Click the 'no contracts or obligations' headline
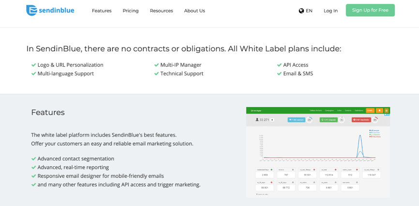The image size is (419, 206). (x=184, y=49)
